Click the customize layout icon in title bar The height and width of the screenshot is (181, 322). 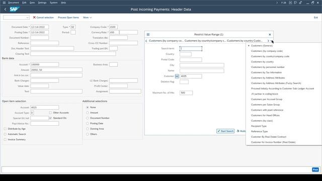295,3
